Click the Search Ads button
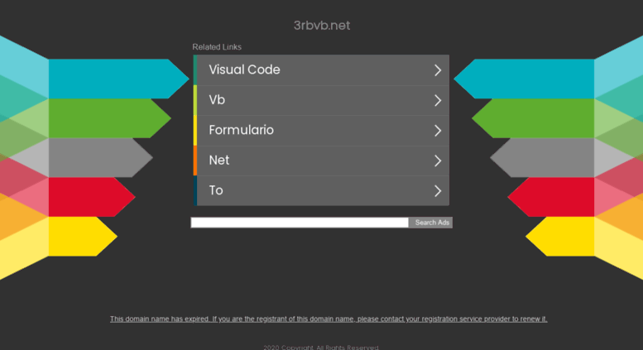This screenshot has width=643, height=350. tap(431, 223)
